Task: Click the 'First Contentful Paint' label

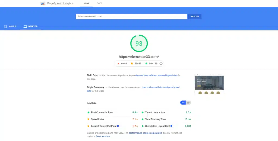Action: click(x=102, y=112)
